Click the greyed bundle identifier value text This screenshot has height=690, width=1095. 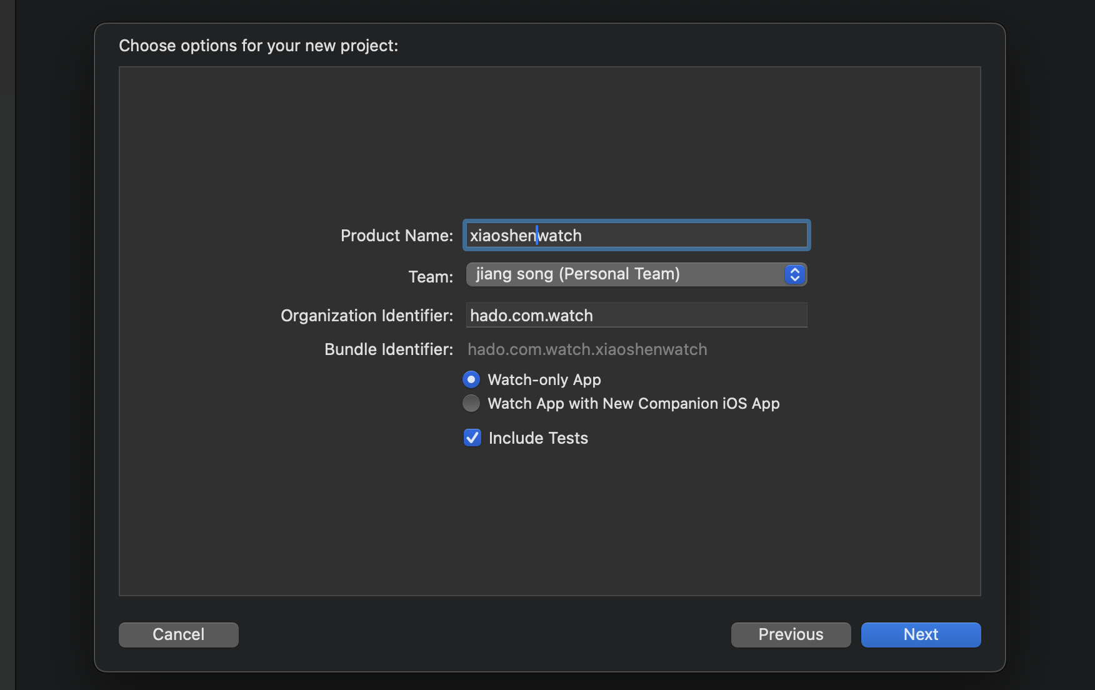(x=587, y=349)
